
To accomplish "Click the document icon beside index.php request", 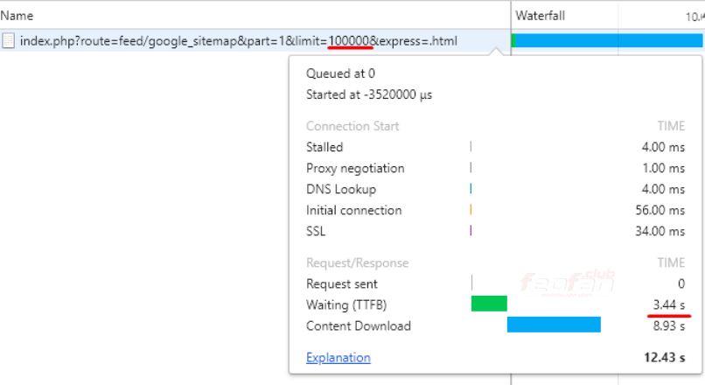I will pyautogui.click(x=9, y=41).
